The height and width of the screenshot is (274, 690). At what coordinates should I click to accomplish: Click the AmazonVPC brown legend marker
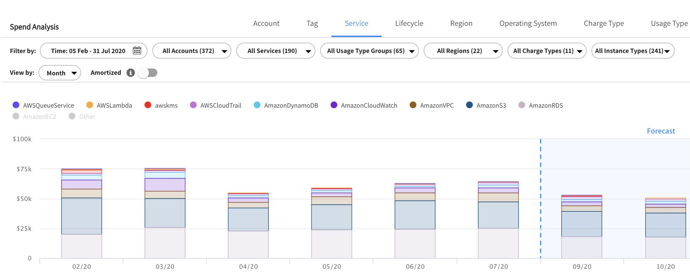tap(413, 105)
